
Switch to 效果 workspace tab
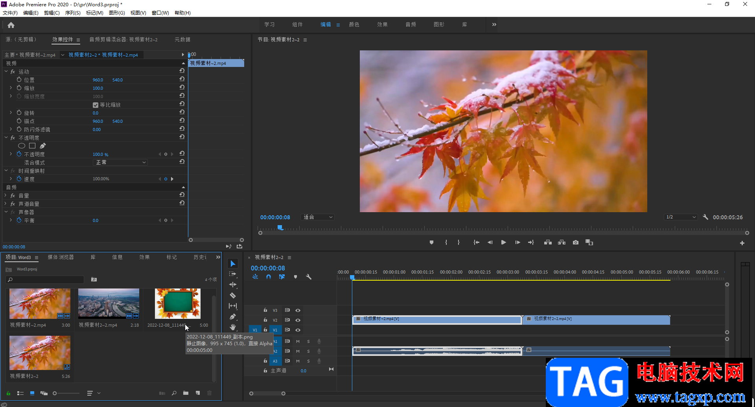382,24
